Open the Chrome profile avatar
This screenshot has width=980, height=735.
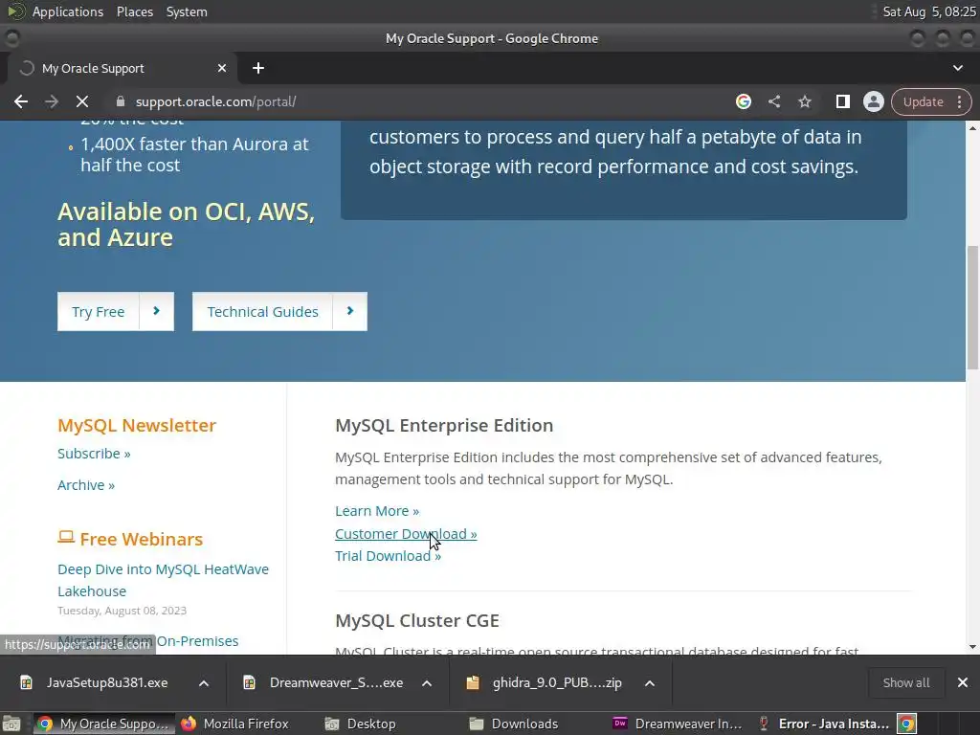point(873,101)
